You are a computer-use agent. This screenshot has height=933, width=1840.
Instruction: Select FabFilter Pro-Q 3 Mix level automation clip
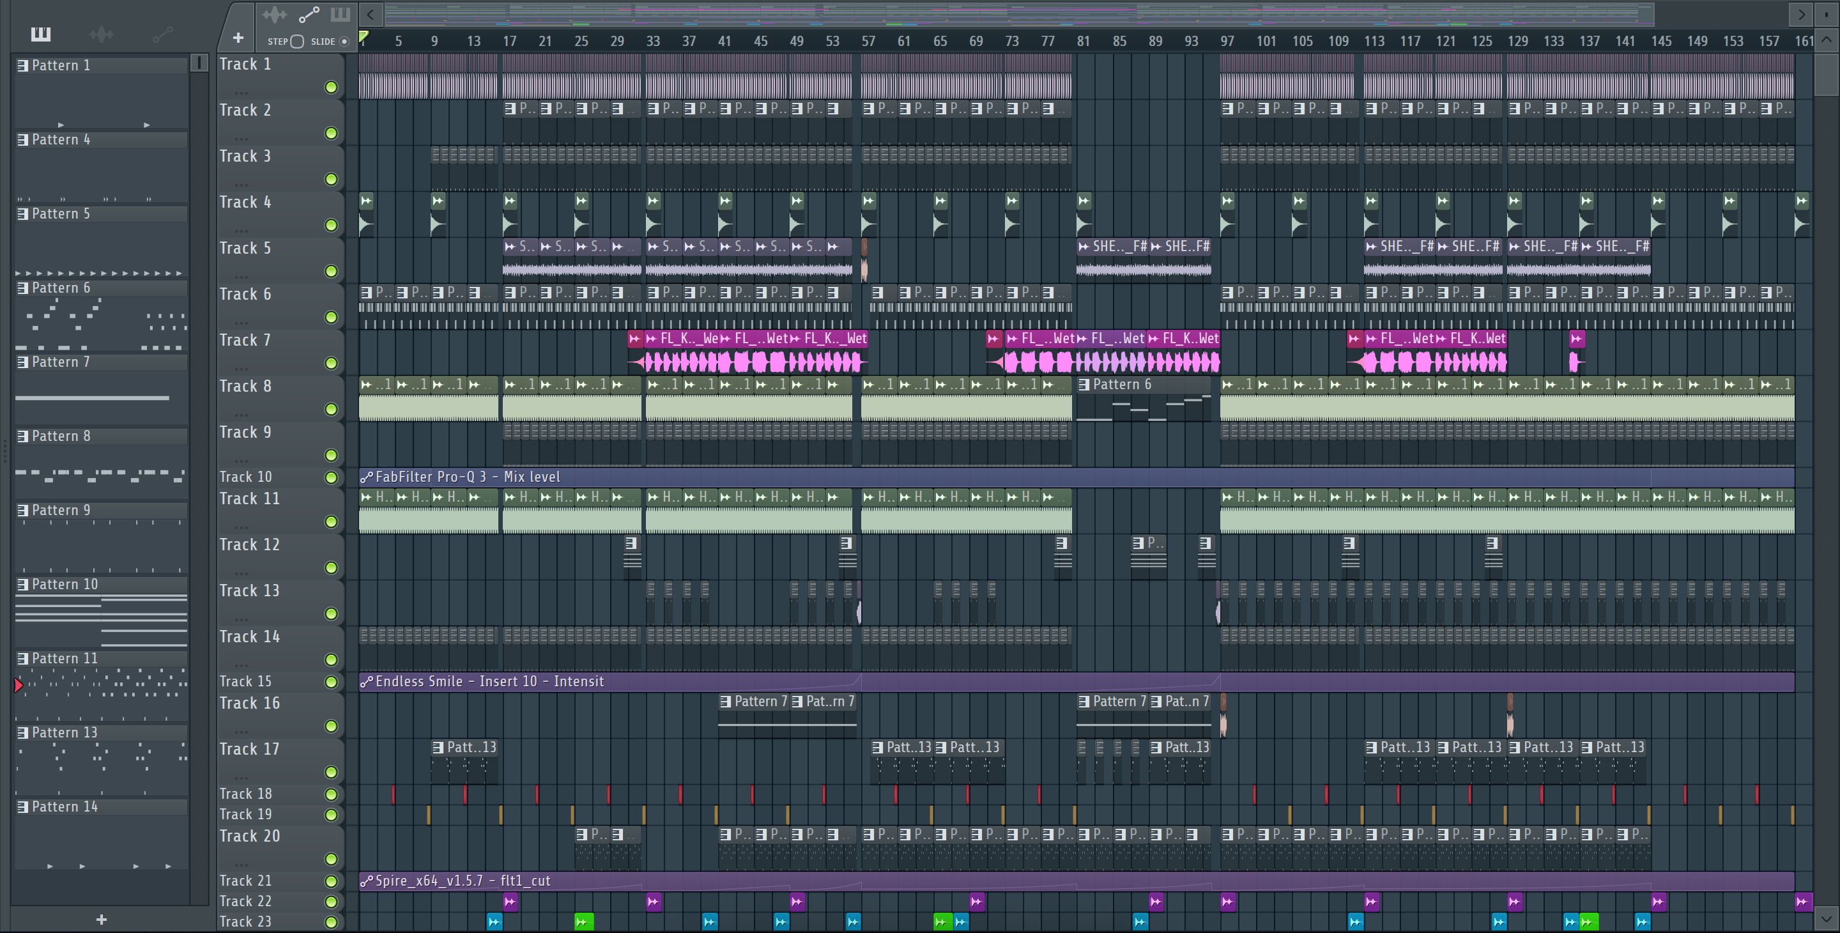tap(1077, 477)
